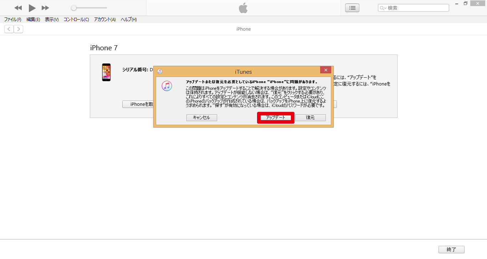487x259 pixels.
Task: Click the forward navigation arrow
Action: (19, 29)
